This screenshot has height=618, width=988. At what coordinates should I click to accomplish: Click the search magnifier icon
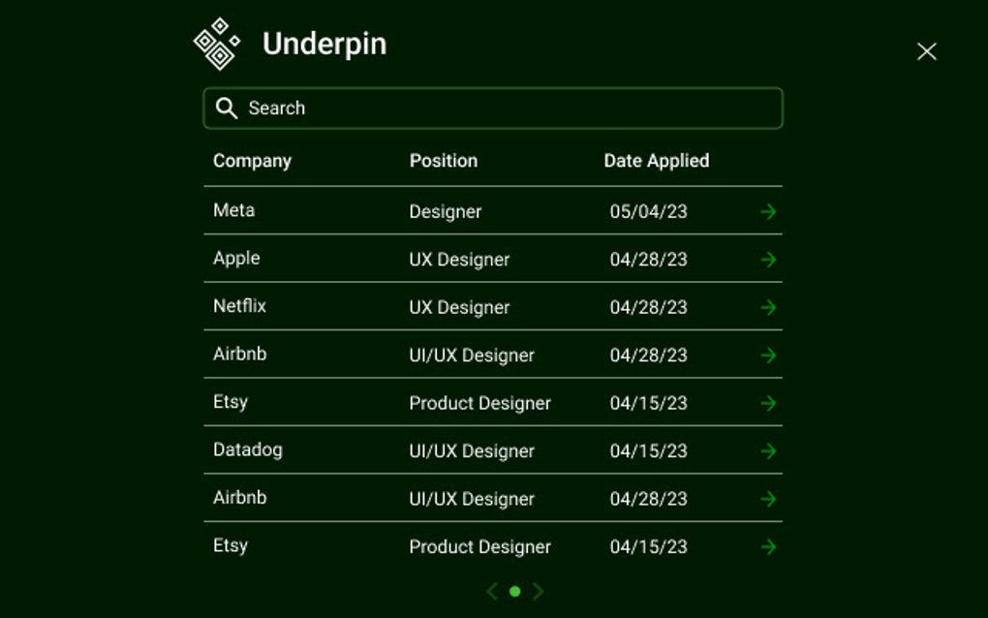(x=227, y=108)
